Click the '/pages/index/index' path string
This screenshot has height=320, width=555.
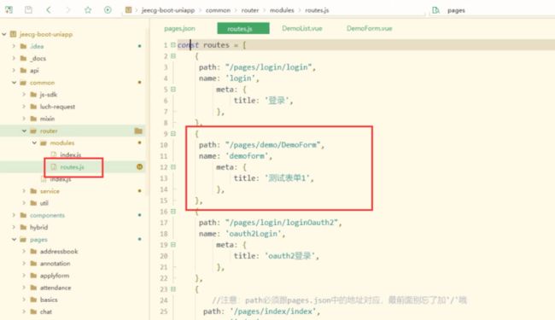pyautogui.click(x=273, y=311)
